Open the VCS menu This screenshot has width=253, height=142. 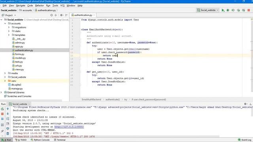(x=62, y=6)
